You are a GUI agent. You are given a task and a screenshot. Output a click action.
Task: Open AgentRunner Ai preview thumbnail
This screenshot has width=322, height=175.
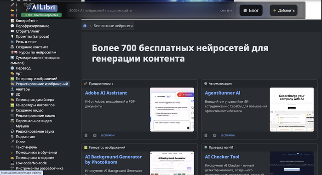(292, 110)
